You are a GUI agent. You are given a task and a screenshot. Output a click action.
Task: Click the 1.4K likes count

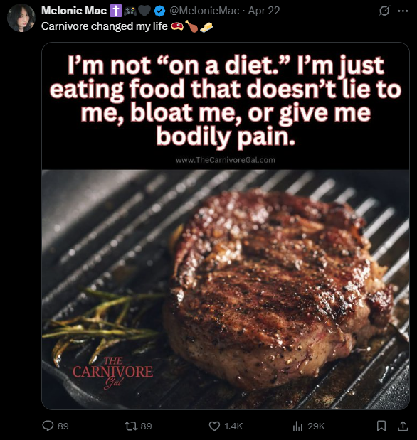pos(233,426)
